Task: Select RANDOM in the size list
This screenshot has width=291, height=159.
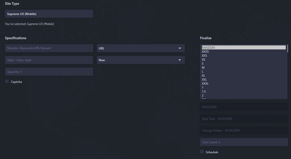Action: [x=244, y=47]
